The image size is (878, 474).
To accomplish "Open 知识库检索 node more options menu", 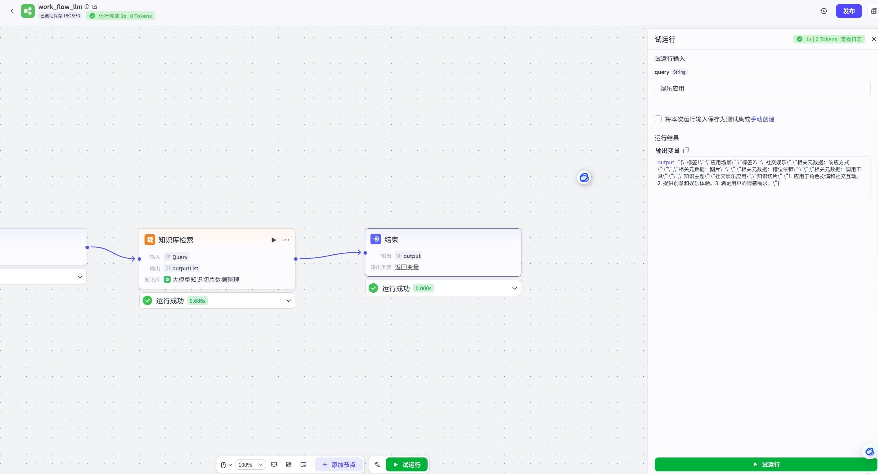I will click(286, 240).
